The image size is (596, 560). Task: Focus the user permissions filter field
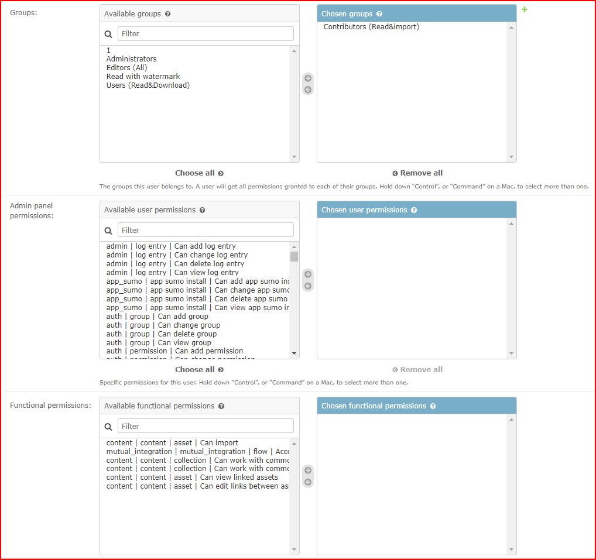tap(205, 230)
